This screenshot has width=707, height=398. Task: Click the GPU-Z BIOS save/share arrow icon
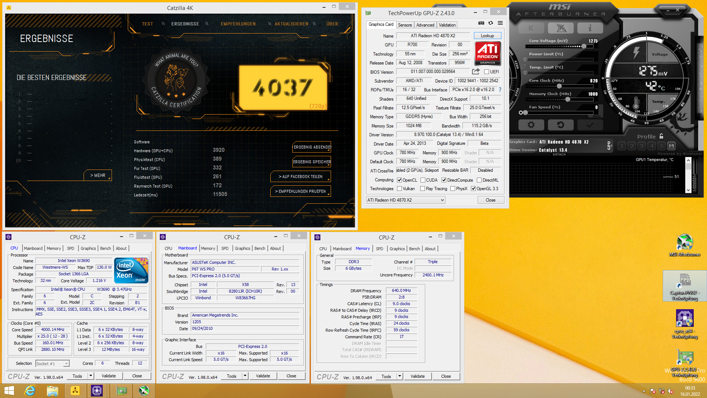pos(476,71)
